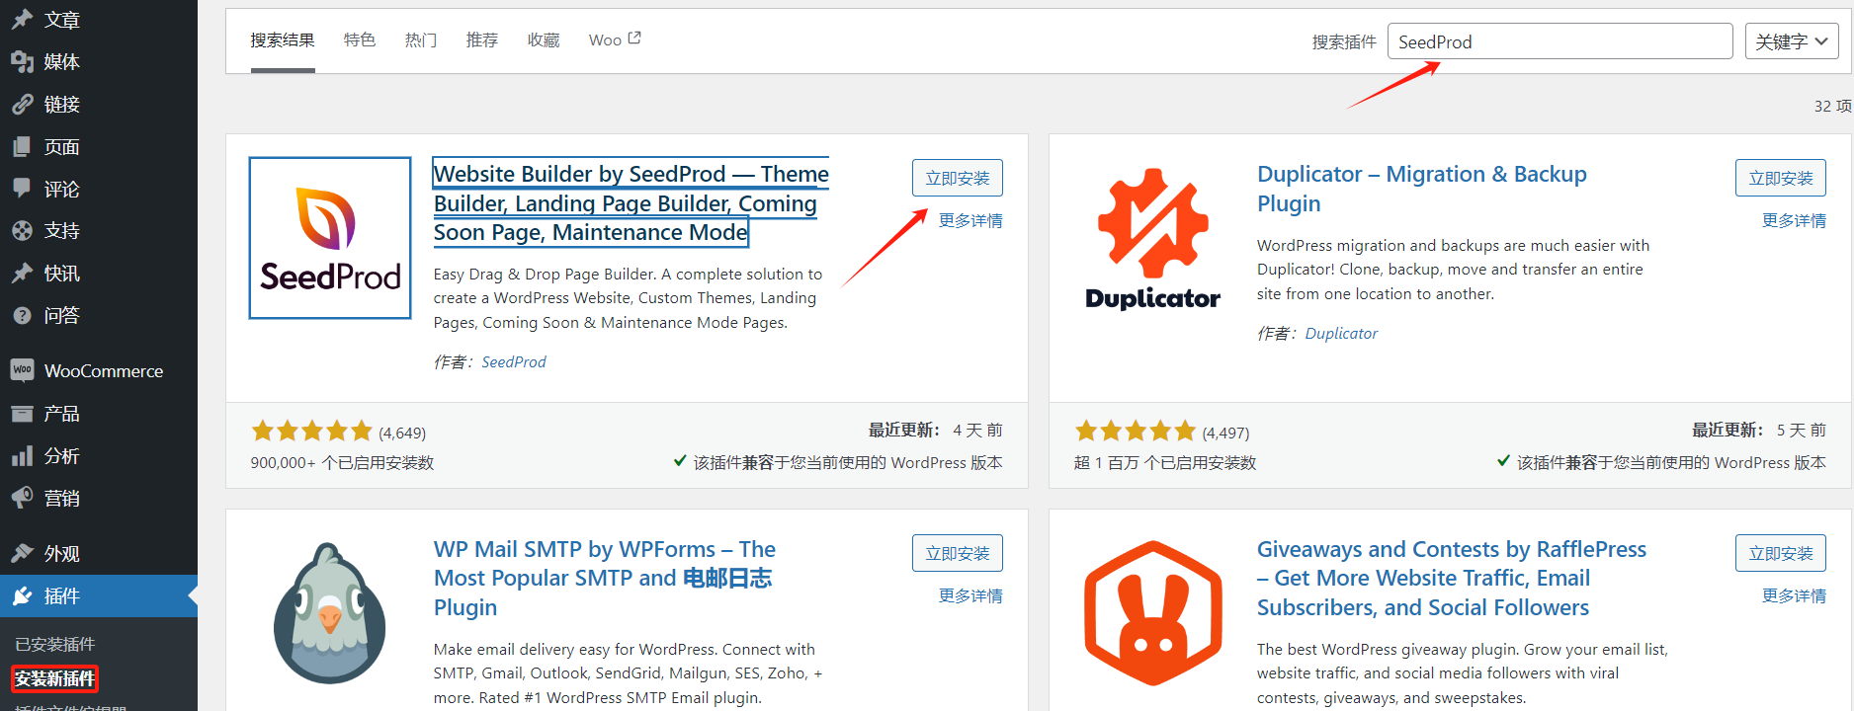
Task: Open the 插件 plugins menu
Action: pyautogui.click(x=99, y=595)
